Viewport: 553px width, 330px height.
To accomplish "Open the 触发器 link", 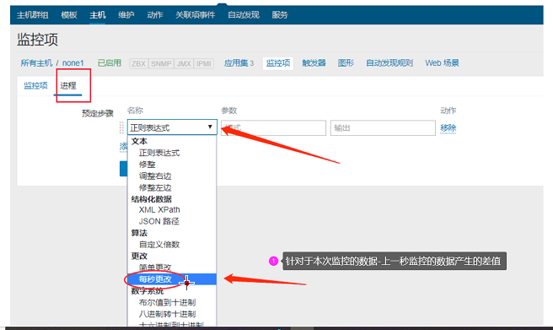I will click(x=314, y=63).
